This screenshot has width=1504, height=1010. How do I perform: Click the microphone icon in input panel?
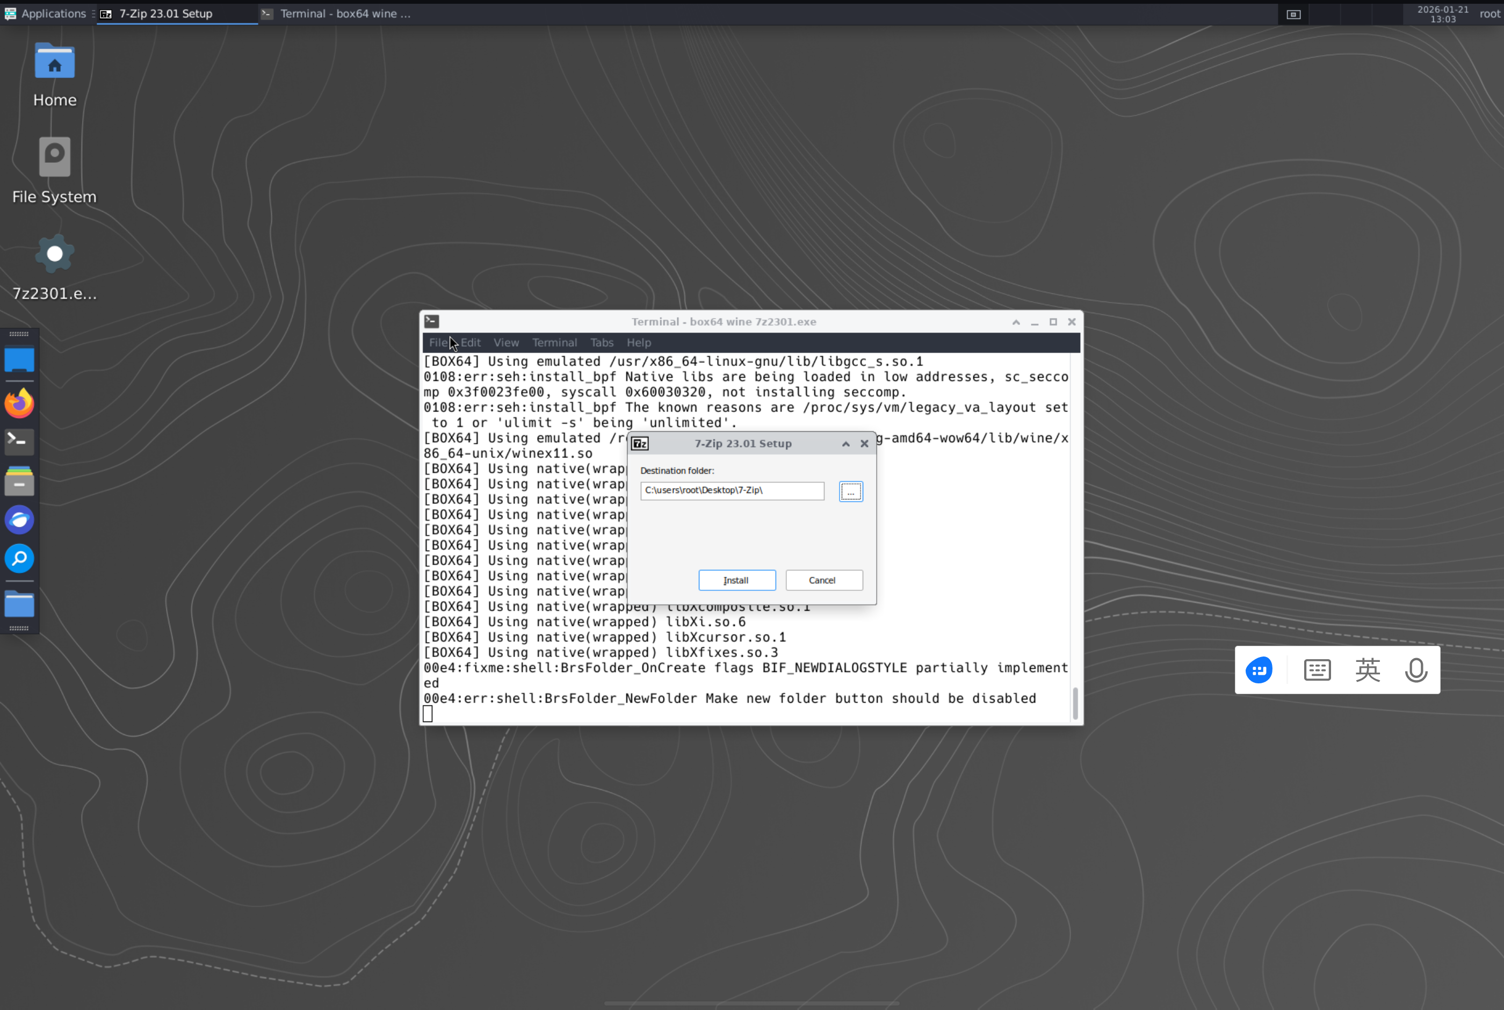[1415, 670]
